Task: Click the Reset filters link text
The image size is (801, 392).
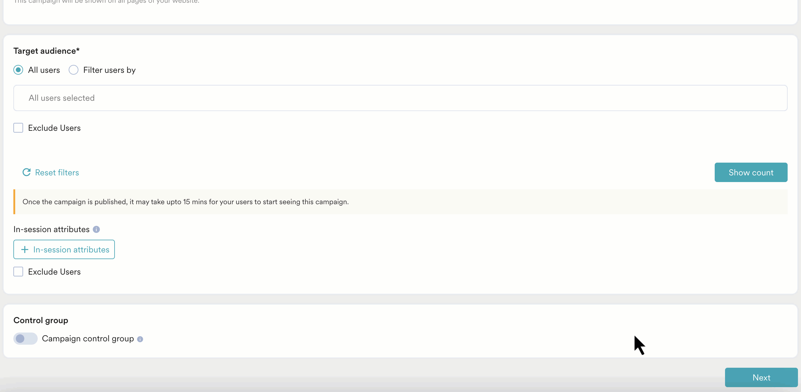Action: pos(57,173)
